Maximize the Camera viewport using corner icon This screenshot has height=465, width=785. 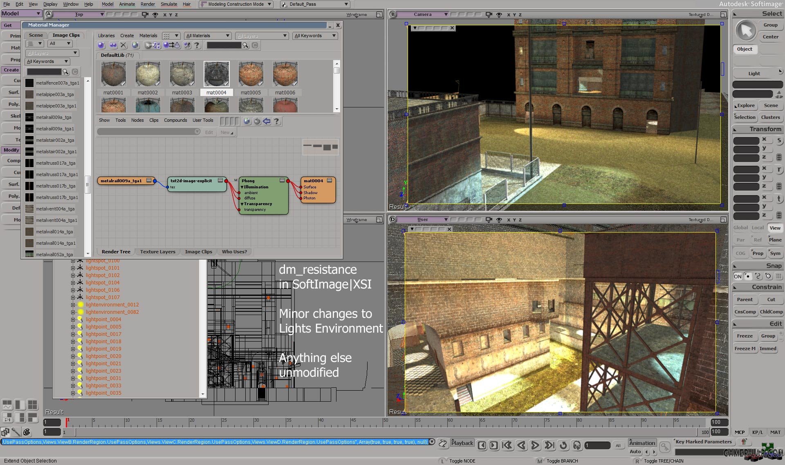click(723, 14)
